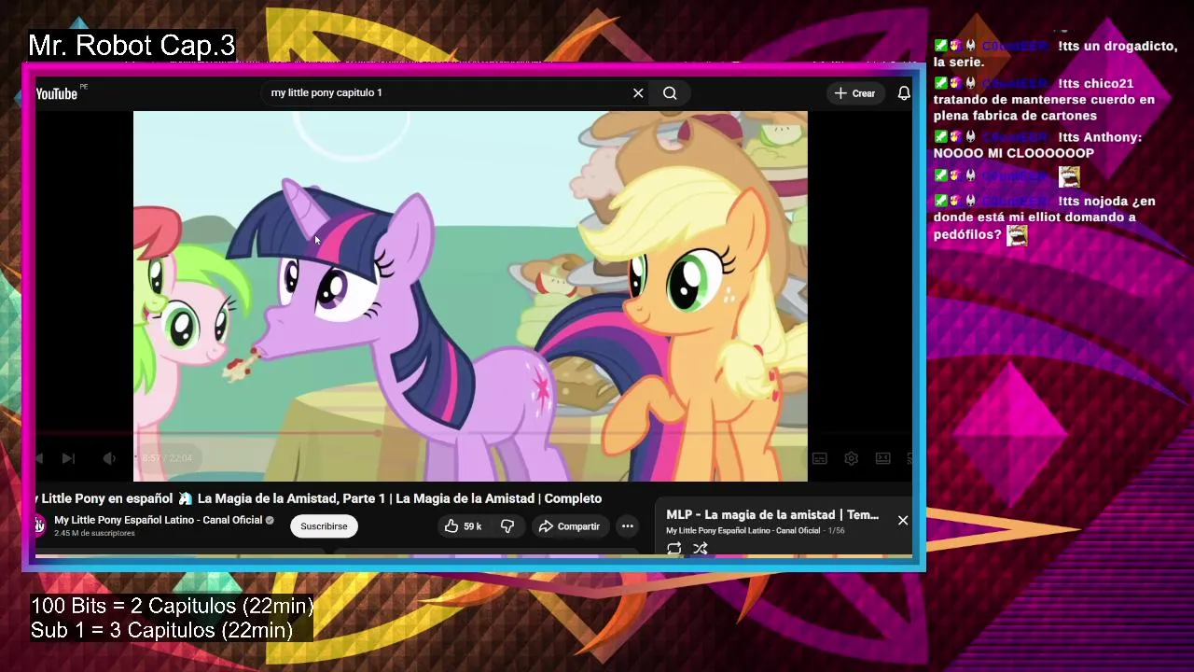
Task: Click the channel avatar icon
Action: 40,525
